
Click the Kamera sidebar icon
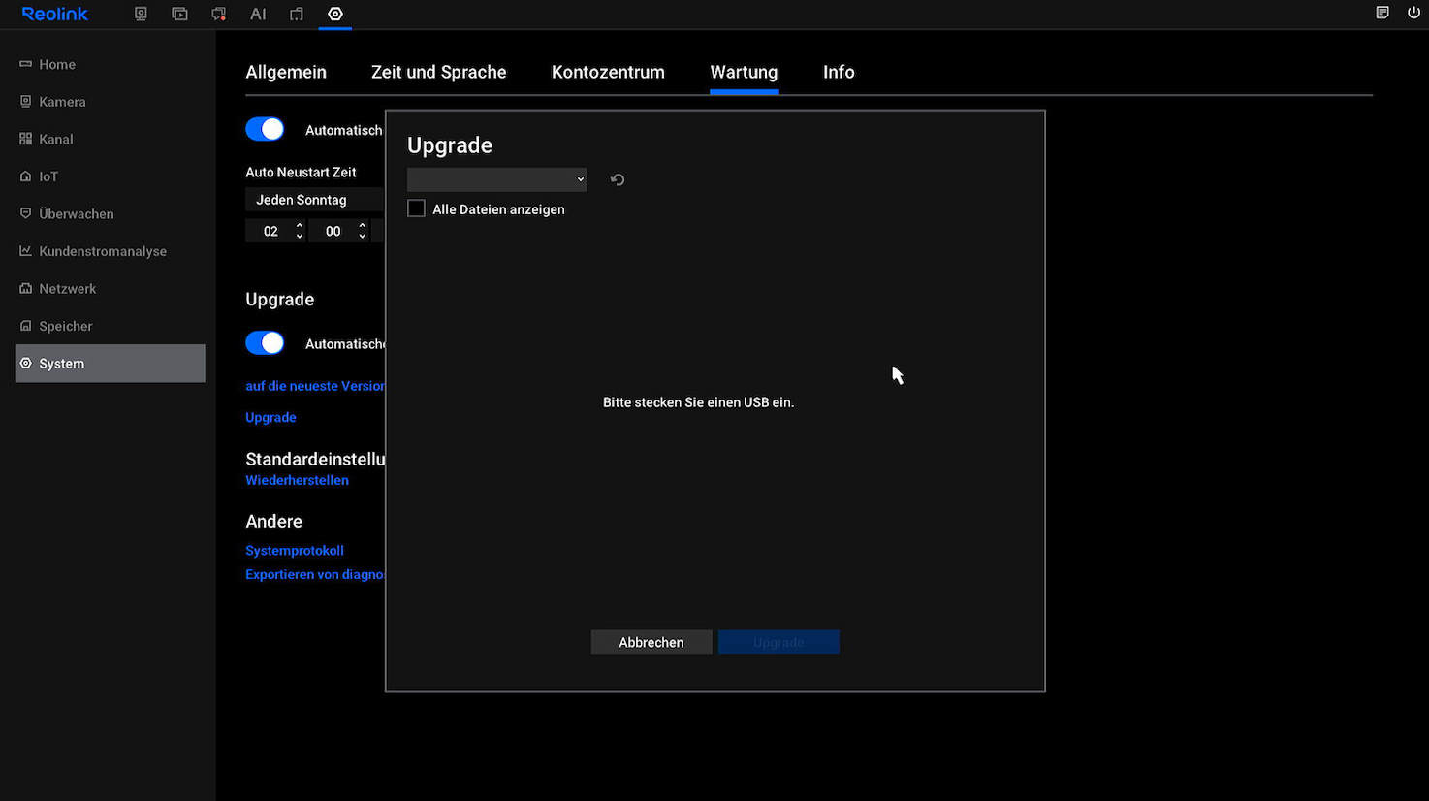click(26, 101)
